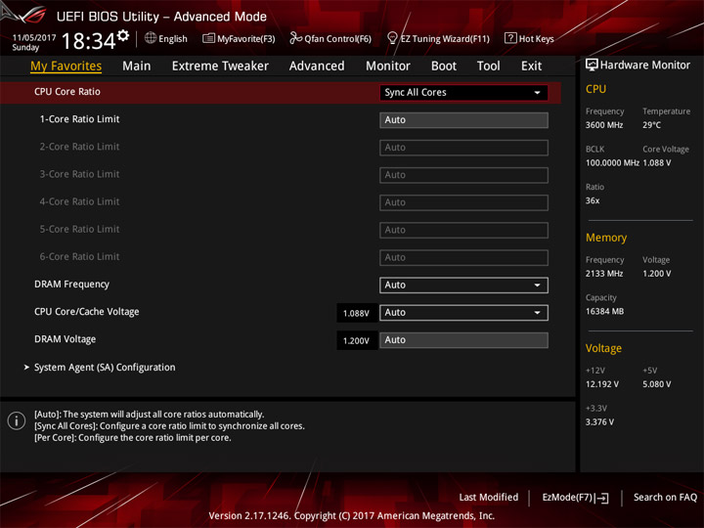Open Qfan Control fan icon
The image size is (704, 528).
(x=295, y=38)
